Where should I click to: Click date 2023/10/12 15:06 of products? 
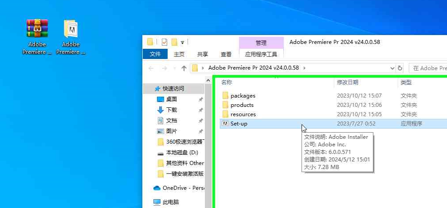pos(359,105)
